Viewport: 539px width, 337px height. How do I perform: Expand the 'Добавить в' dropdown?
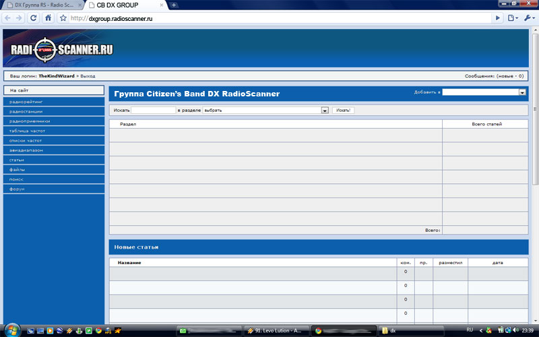coord(522,92)
